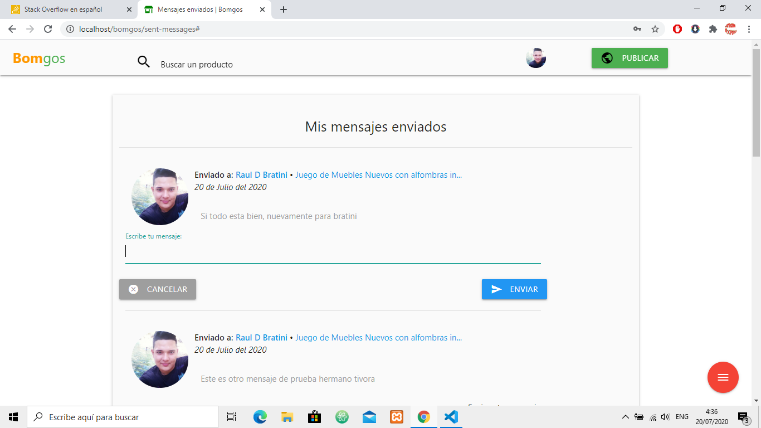Launch Microsoft Edge from taskbar

pos(260,417)
